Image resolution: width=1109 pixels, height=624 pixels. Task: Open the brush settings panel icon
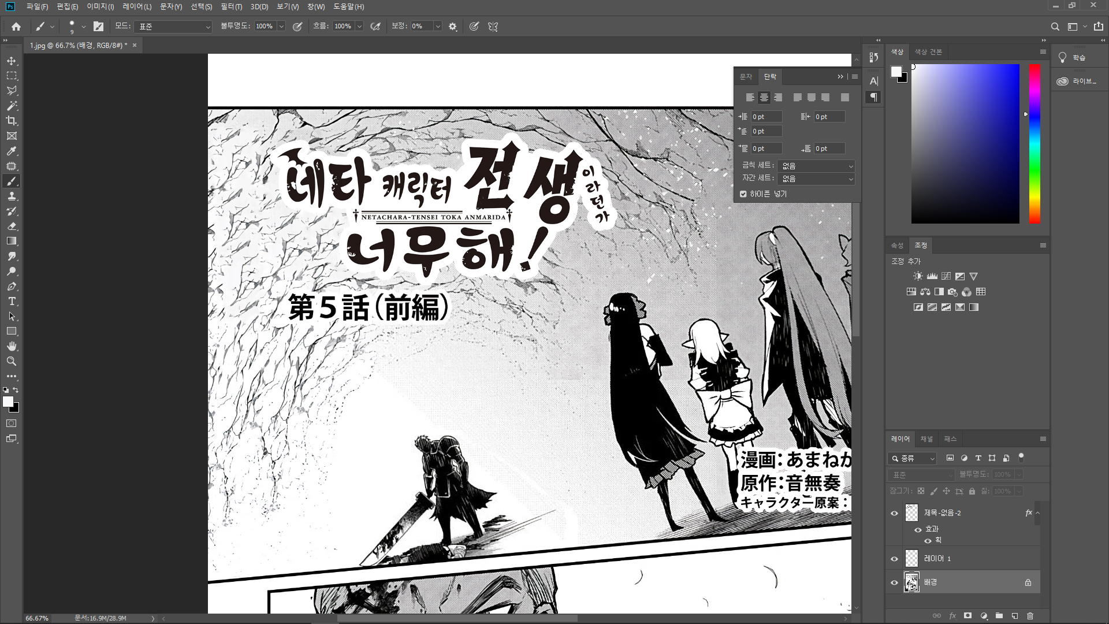point(98,26)
